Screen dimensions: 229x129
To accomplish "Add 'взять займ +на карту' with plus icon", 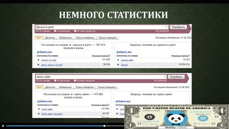I will pos(39,114).
